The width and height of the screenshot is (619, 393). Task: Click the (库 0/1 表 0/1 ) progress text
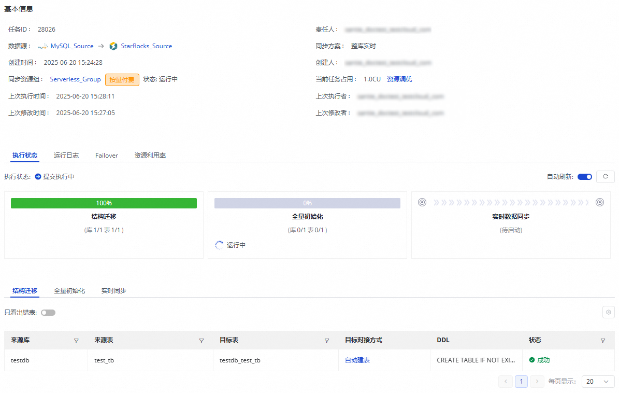(x=307, y=230)
